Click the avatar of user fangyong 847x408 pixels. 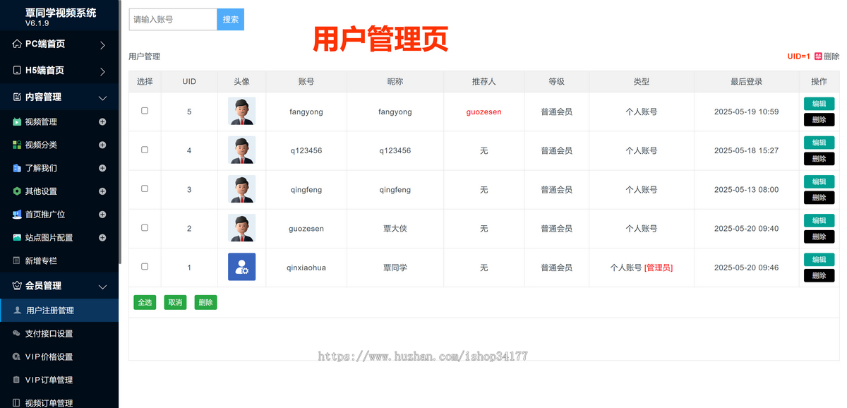[241, 112]
